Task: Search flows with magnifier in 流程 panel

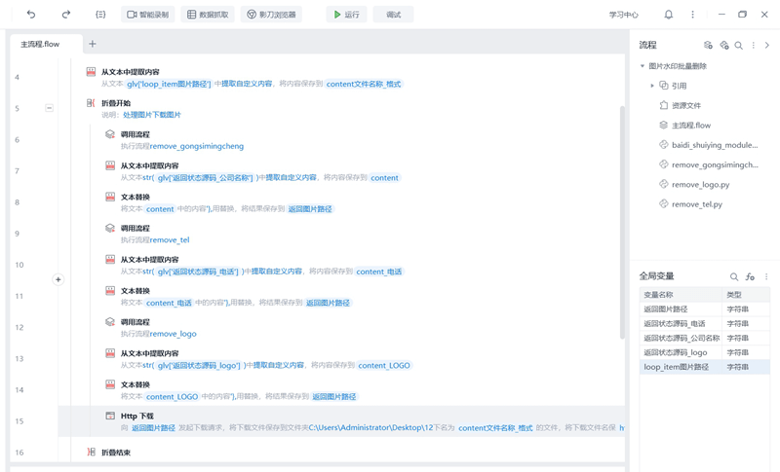Action: (739, 45)
